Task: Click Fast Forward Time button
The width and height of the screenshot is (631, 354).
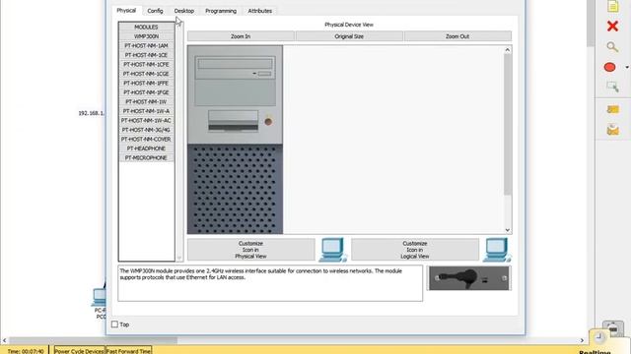Action: (x=128, y=351)
